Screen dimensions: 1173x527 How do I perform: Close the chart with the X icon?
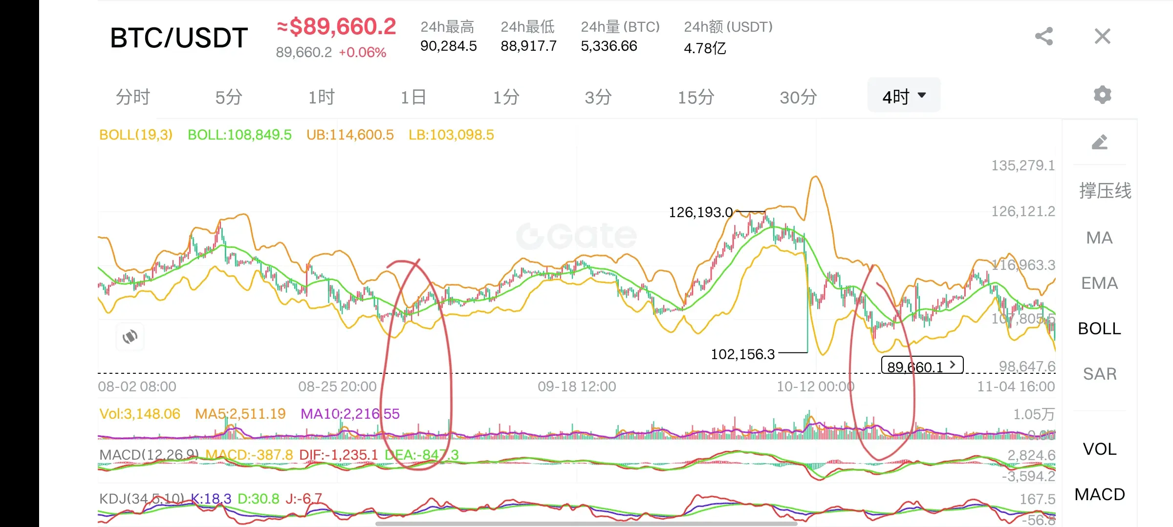[x=1102, y=37]
